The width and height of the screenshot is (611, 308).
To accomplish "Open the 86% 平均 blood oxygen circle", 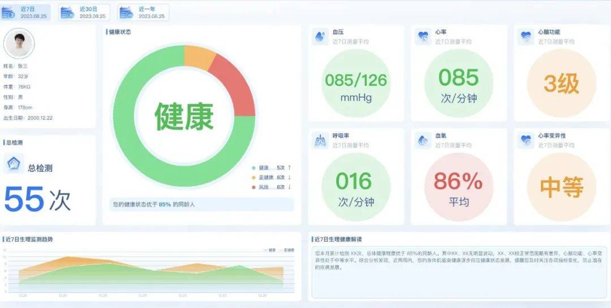I will pos(459,187).
